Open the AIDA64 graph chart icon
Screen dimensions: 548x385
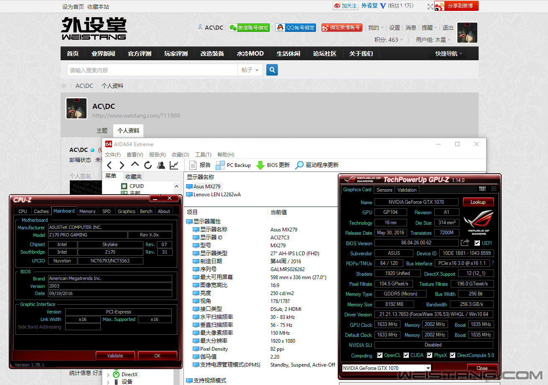[174, 165]
